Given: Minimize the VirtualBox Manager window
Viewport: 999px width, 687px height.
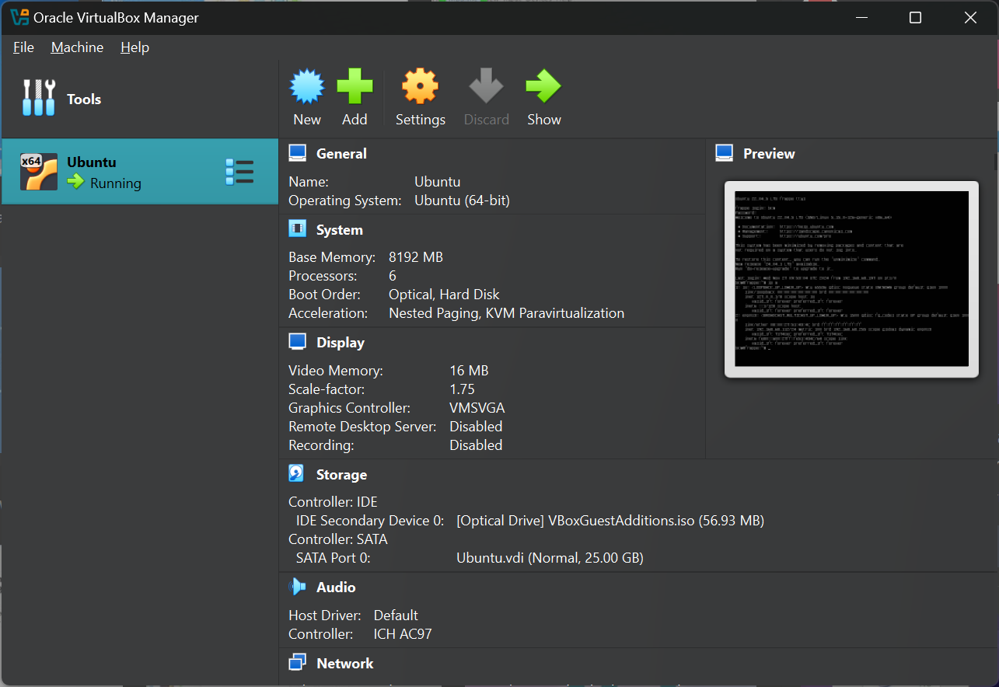Looking at the screenshot, I should coord(861,17).
